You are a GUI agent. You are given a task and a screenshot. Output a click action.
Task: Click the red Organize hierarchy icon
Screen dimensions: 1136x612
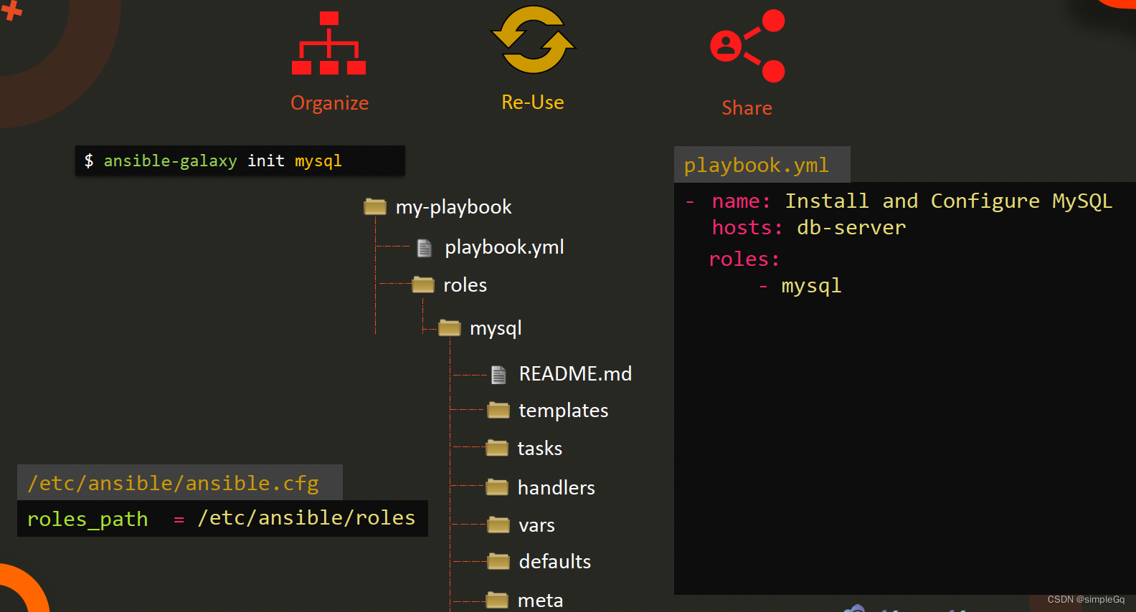point(328,43)
